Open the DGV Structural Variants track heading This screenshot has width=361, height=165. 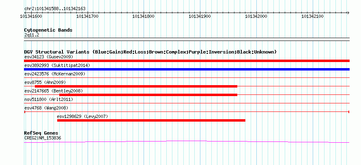tap(150, 52)
